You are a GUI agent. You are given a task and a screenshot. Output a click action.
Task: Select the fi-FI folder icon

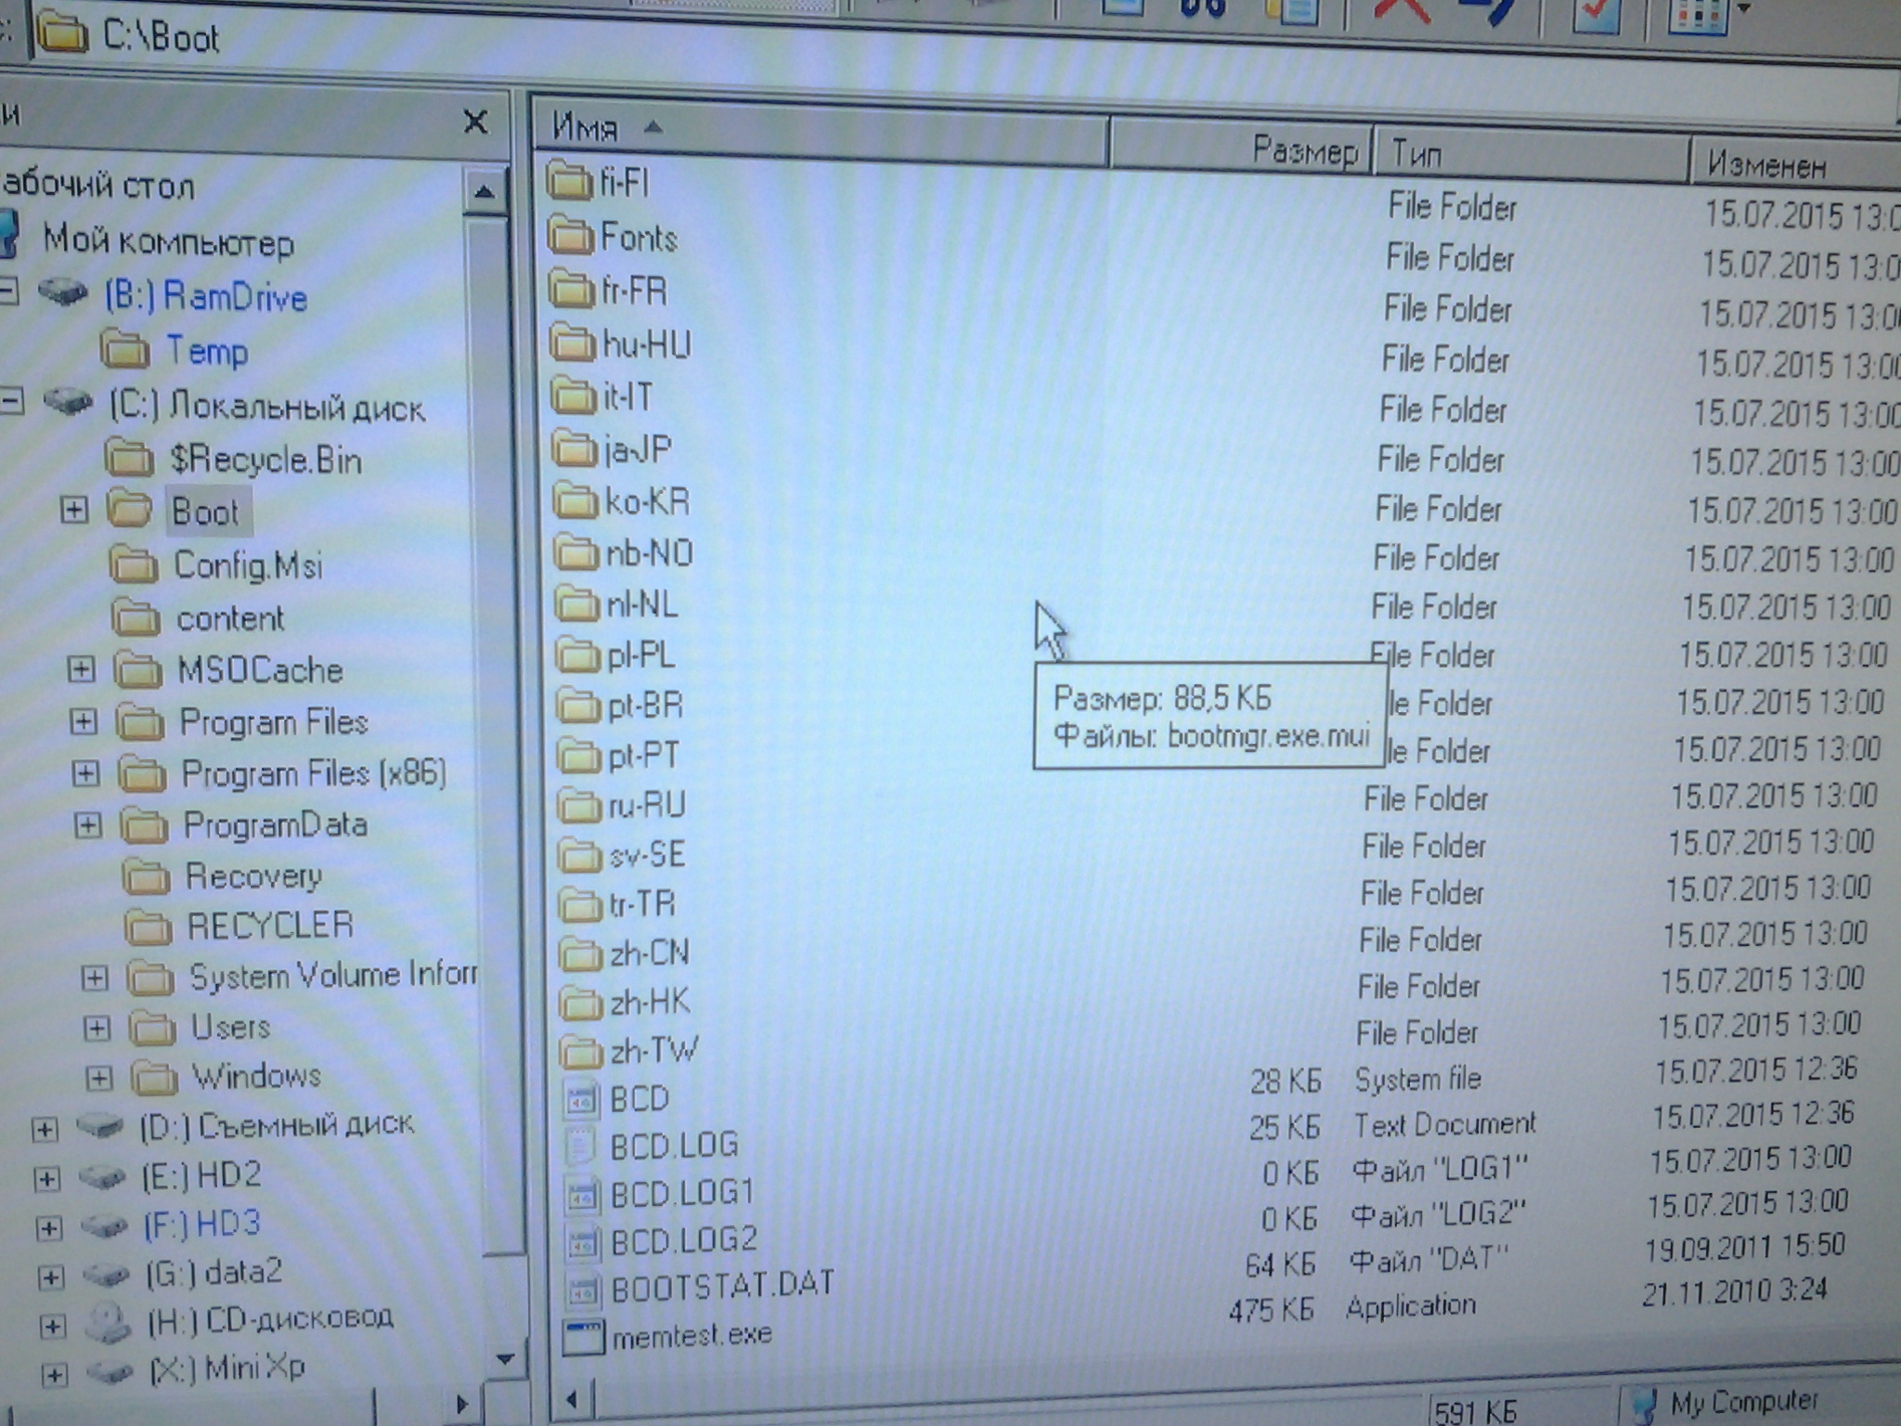point(569,181)
